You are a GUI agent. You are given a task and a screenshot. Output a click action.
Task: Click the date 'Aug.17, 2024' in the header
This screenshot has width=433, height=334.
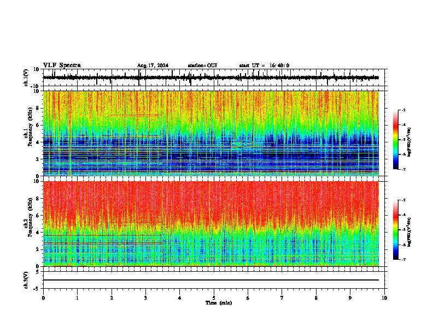(x=153, y=65)
